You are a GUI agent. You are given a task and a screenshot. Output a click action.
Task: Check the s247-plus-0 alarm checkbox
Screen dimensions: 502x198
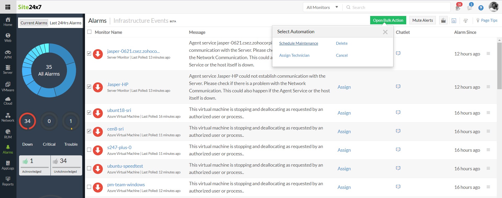click(89, 150)
